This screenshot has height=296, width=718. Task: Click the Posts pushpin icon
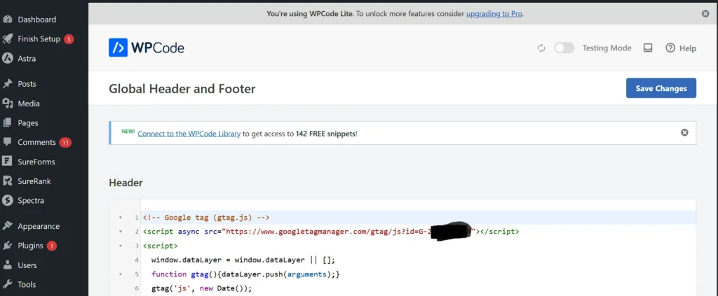pos(7,84)
